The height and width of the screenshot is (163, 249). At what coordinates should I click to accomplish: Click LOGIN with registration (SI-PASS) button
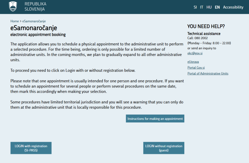[x=31, y=148]
